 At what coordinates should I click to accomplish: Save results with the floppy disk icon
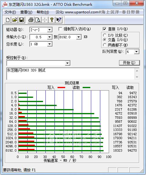(x=22, y=20)
